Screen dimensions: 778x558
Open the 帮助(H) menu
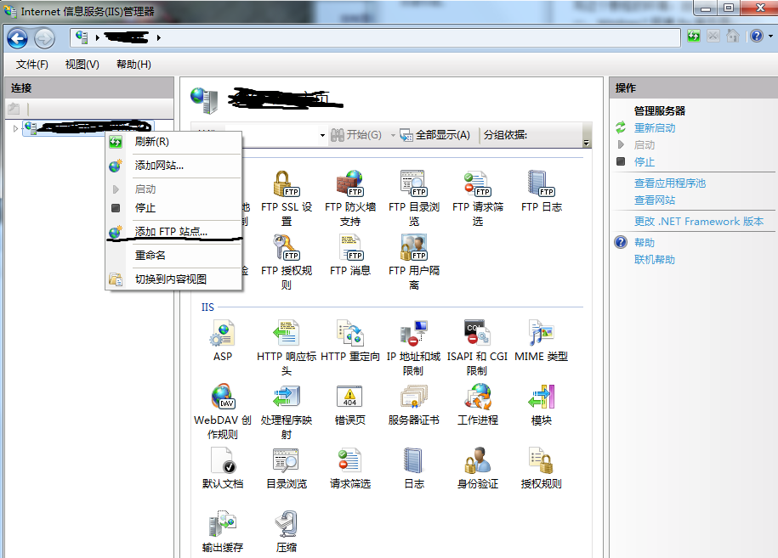click(x=134, y=65)
